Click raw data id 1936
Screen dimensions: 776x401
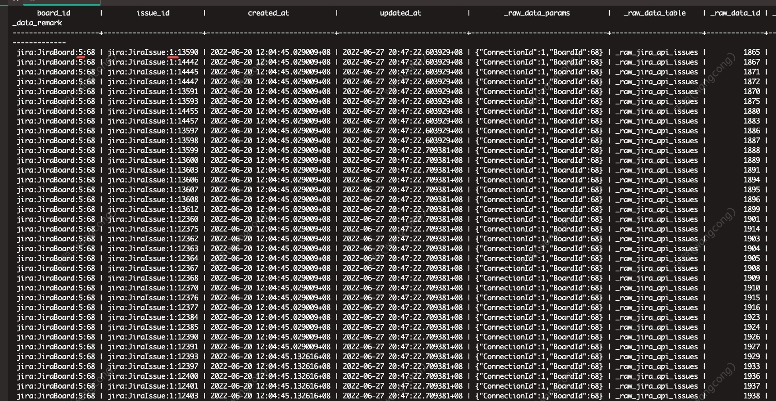point(752,376)
